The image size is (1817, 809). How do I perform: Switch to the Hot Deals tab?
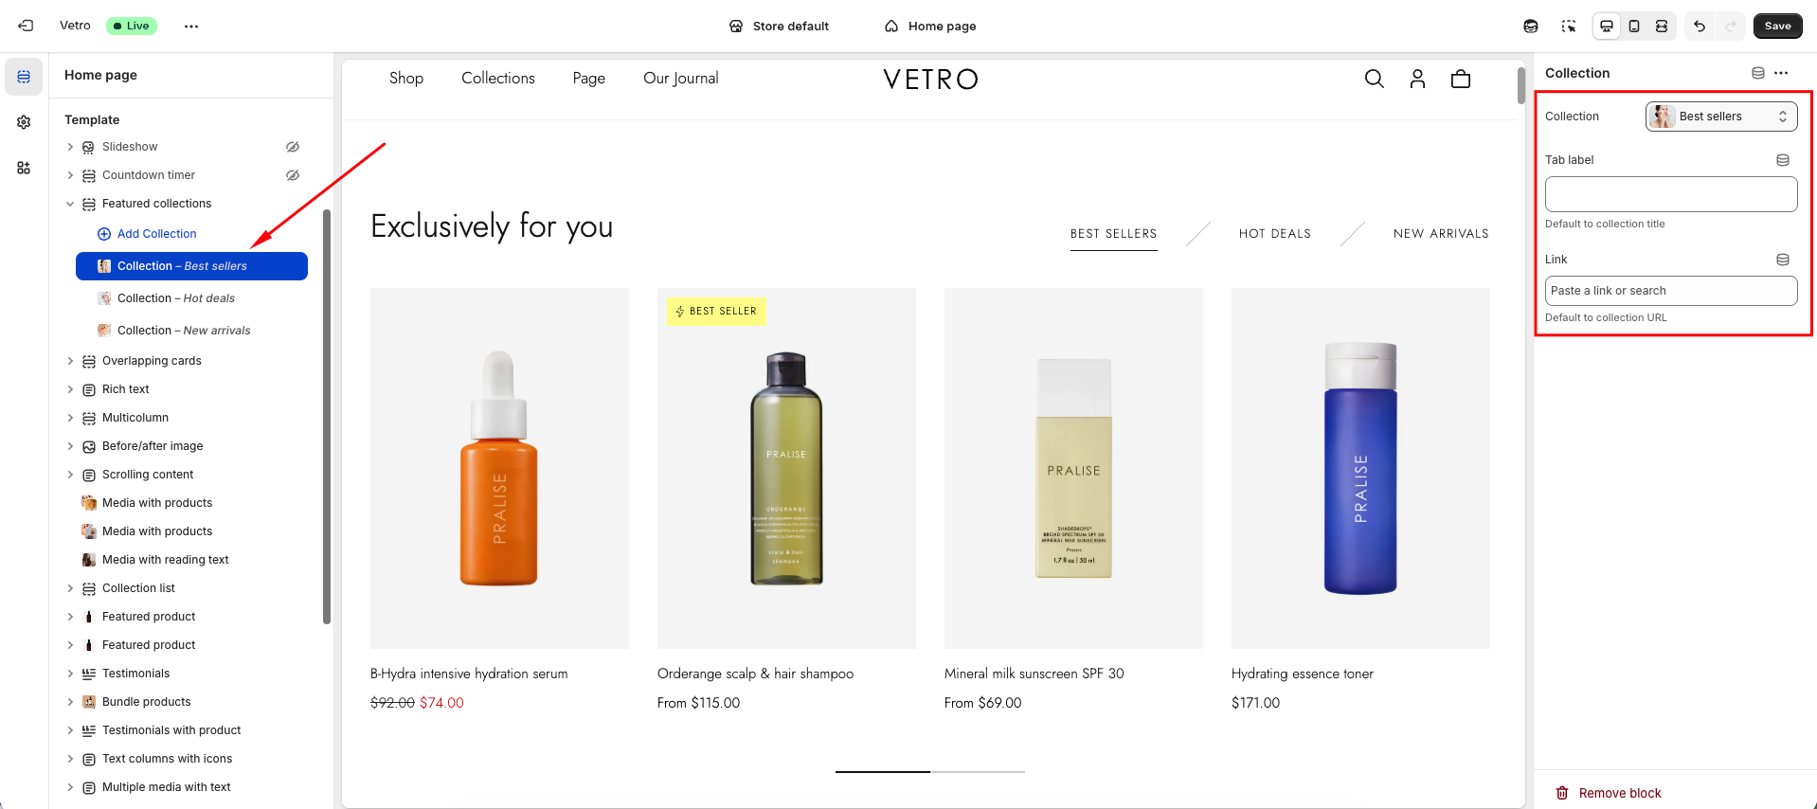pyautogui.click(x=1274, y=234)
